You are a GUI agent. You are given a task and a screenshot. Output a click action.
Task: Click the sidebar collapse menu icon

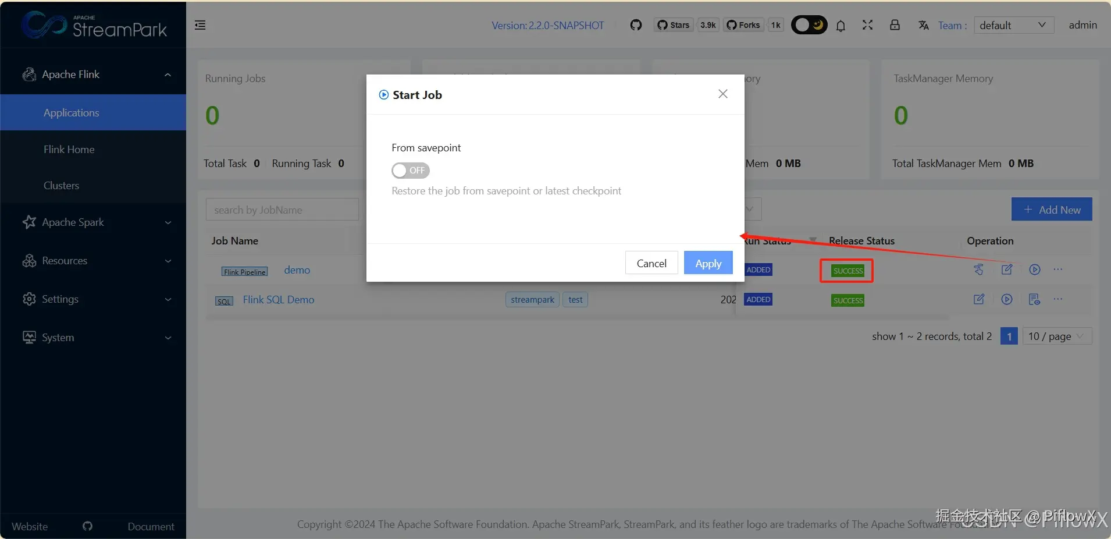(200, 25)
